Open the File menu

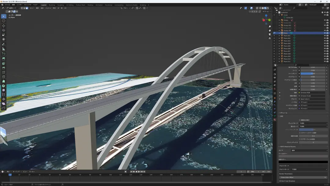pos(7,5)
